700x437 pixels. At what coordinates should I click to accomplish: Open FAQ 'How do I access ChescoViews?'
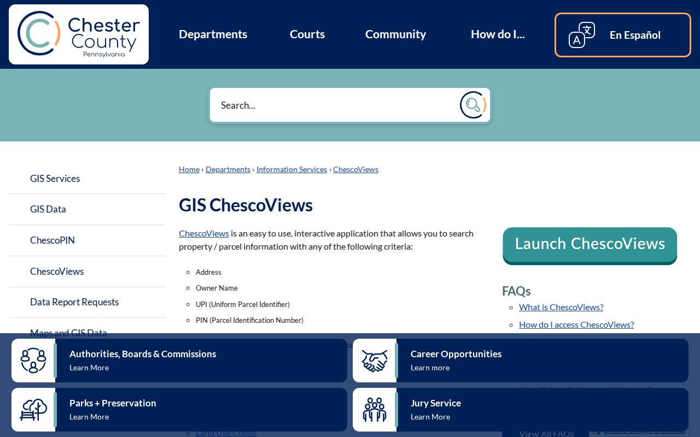tap(576, 324)
